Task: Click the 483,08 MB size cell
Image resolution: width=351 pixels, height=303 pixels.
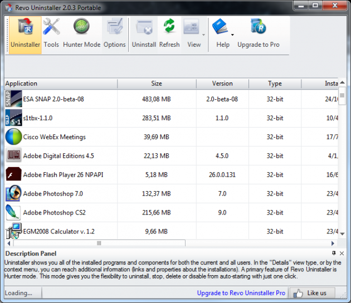Action: (157, 99)
